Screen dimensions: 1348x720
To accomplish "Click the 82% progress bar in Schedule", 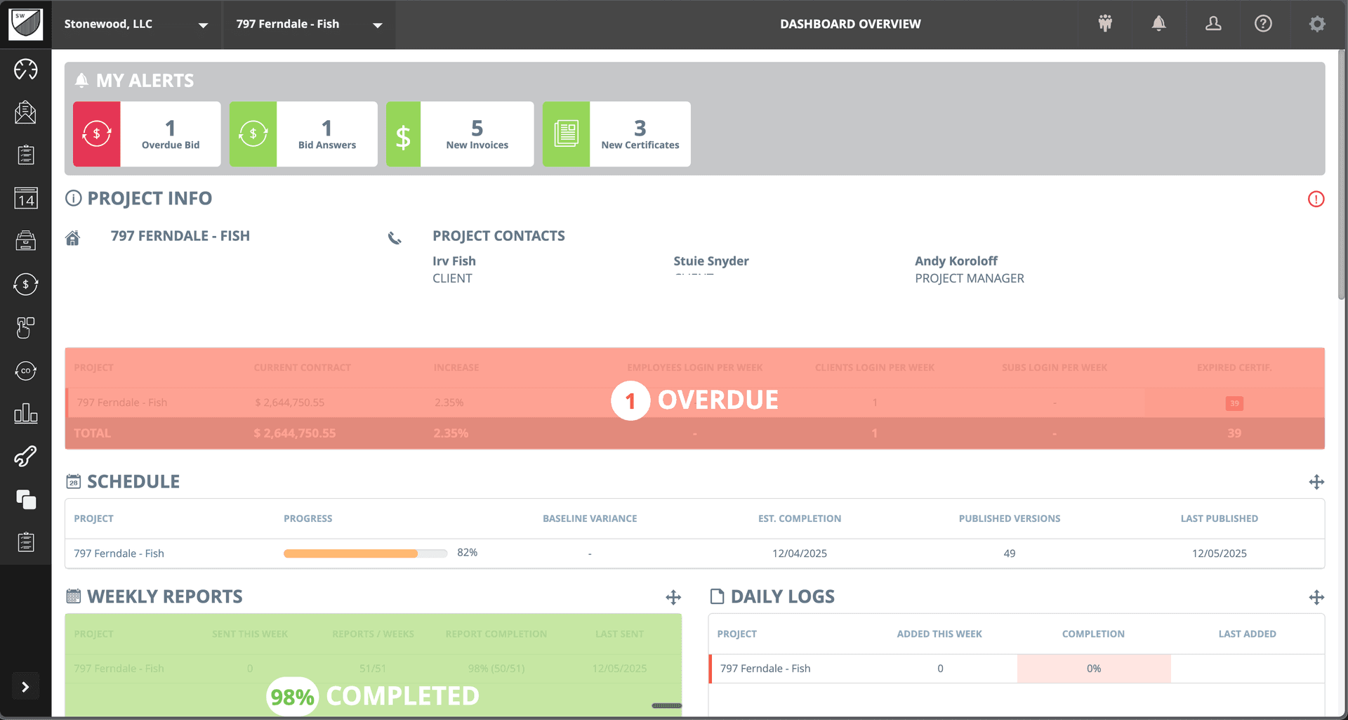I will click(x=365, y=553).
